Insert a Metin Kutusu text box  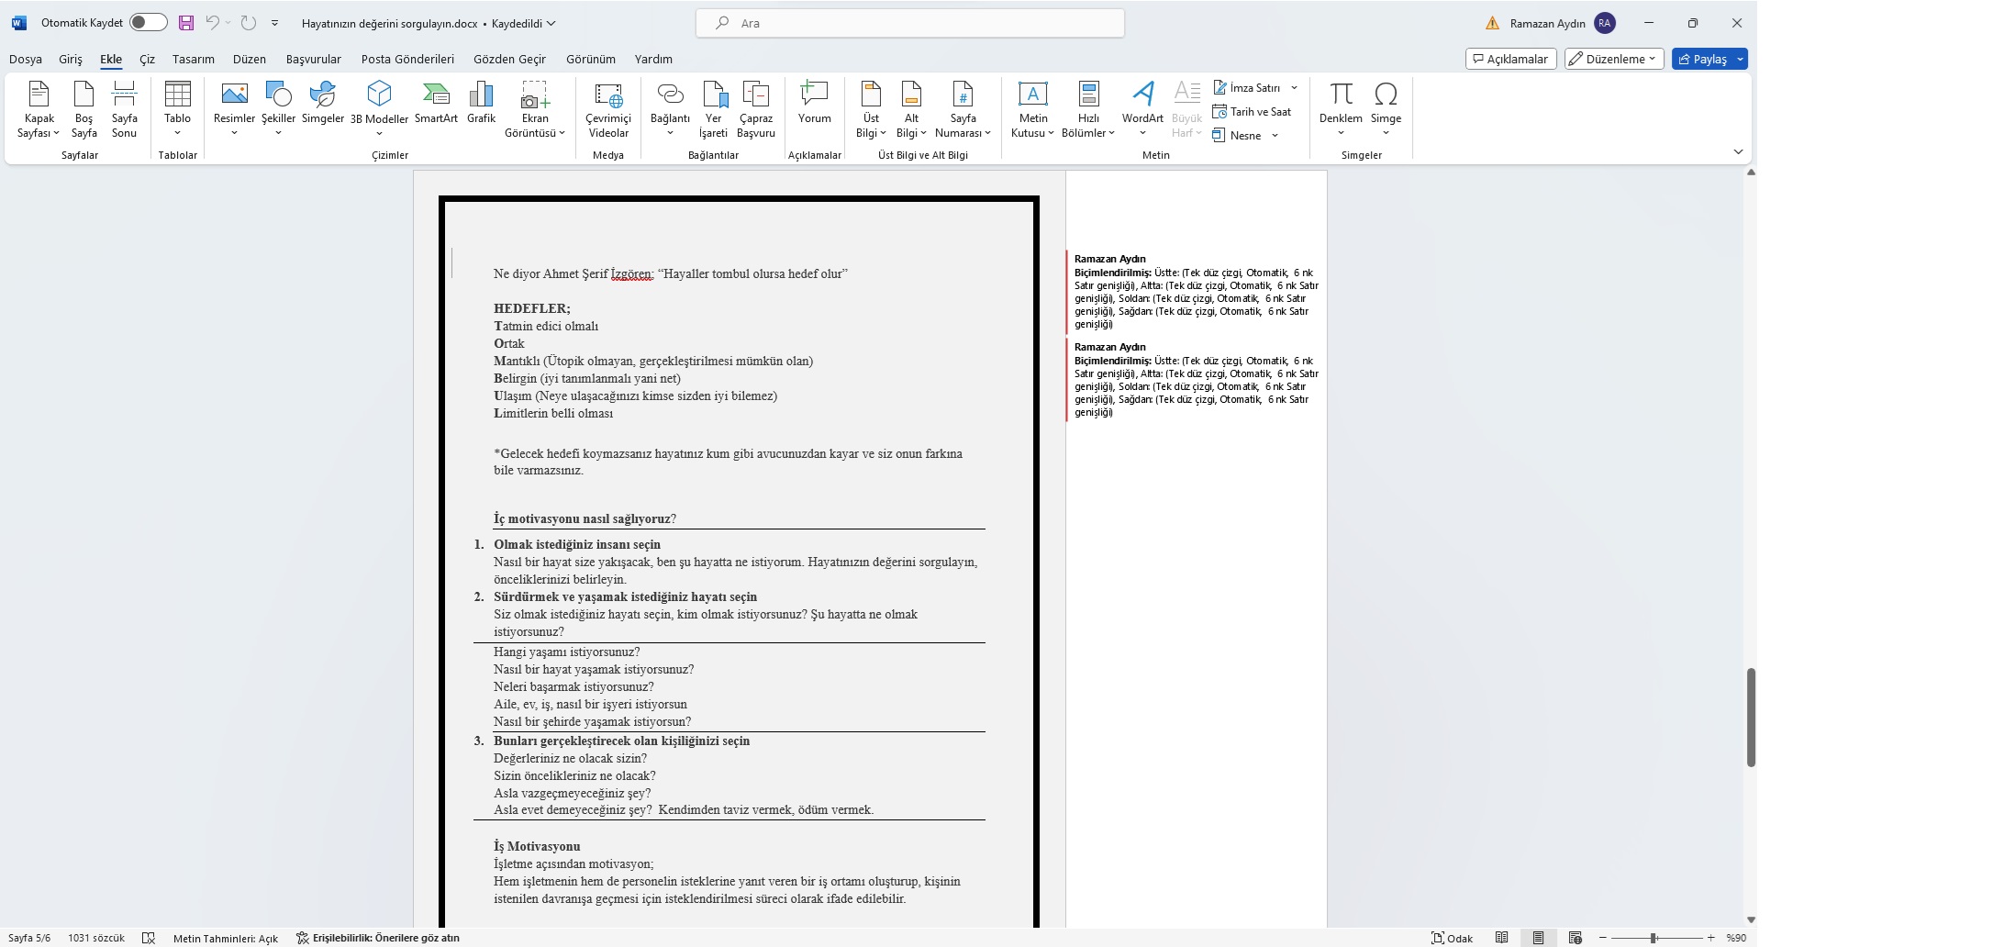coord(1033,109)
